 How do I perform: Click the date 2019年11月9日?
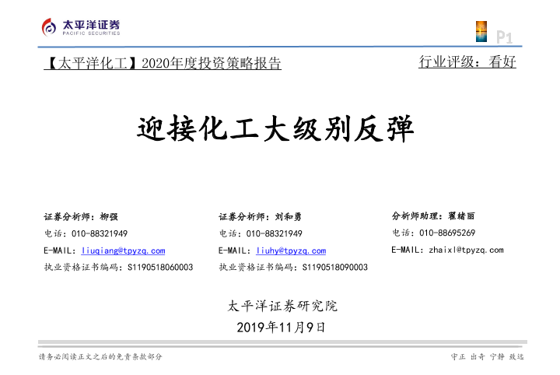tap(280, 327)
